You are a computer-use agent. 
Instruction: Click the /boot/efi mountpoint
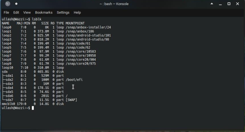[74, 80]
